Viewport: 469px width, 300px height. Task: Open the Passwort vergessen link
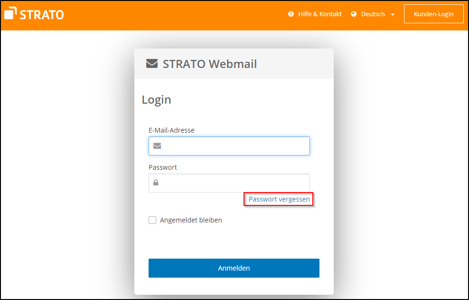[278, 199]
